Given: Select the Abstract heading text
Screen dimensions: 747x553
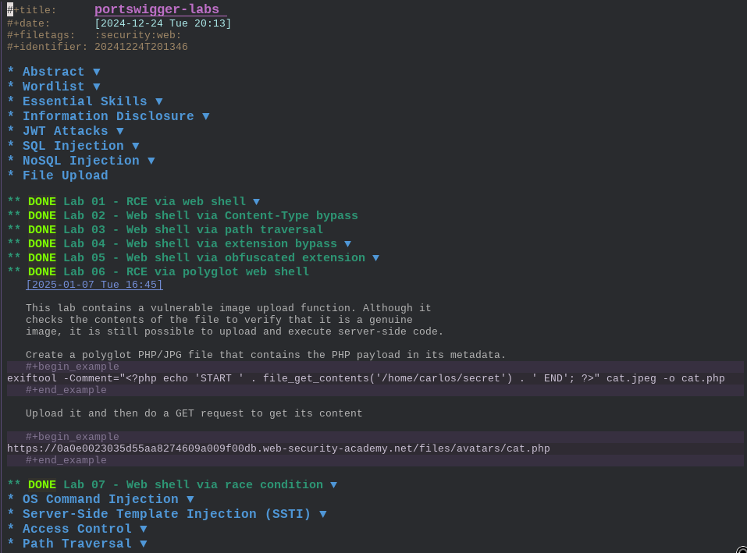Looking at the screenshot, I should click(x=53, y=72).
